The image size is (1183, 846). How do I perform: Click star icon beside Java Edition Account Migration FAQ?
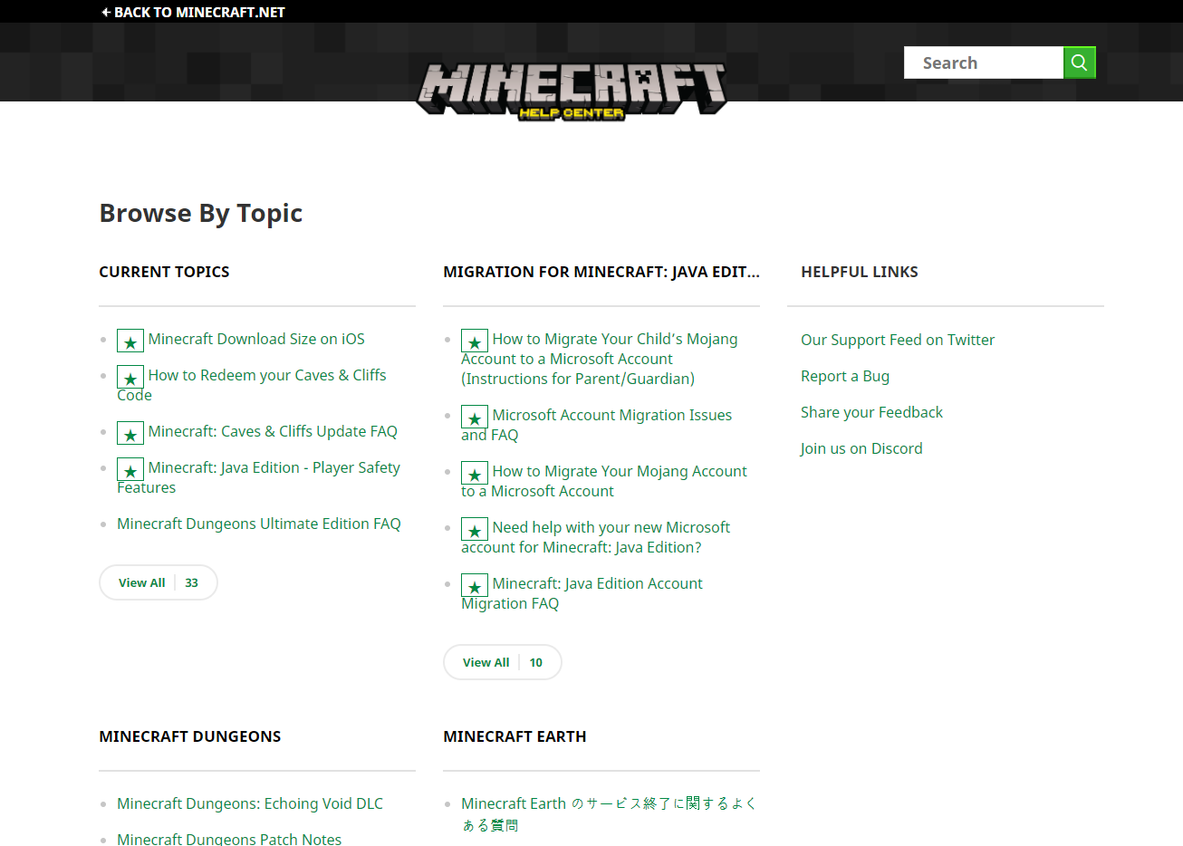point(475,585)
